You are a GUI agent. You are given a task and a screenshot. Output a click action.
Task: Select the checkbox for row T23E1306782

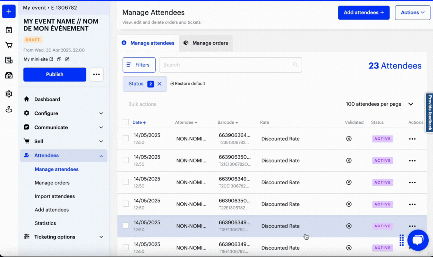(x=125, y=138)
